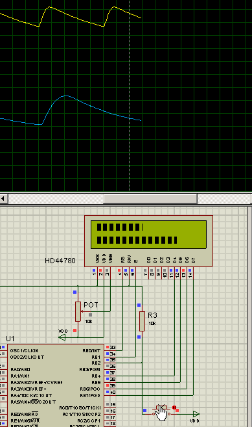Click the 10k value under R3
Image resolution: width=252 pixels, height=427 pixels.
tap(152, 324)
